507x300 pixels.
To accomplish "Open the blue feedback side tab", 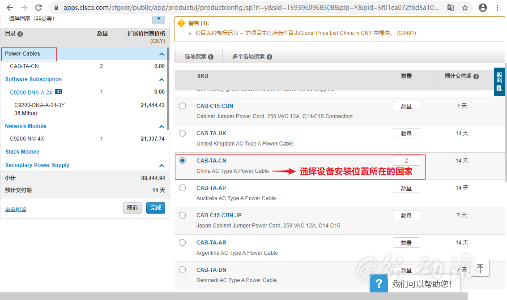I will [499, 81].
